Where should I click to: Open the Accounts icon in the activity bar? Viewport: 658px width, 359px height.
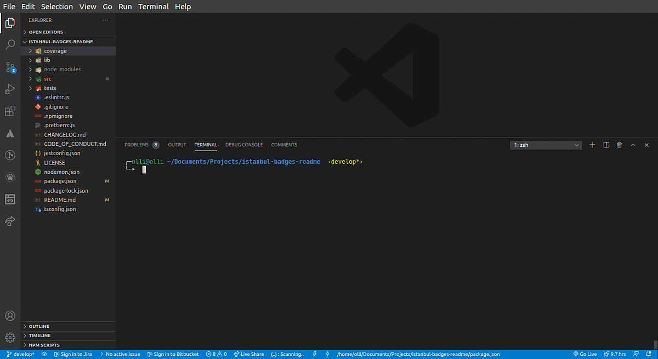[x=10, y=316]
